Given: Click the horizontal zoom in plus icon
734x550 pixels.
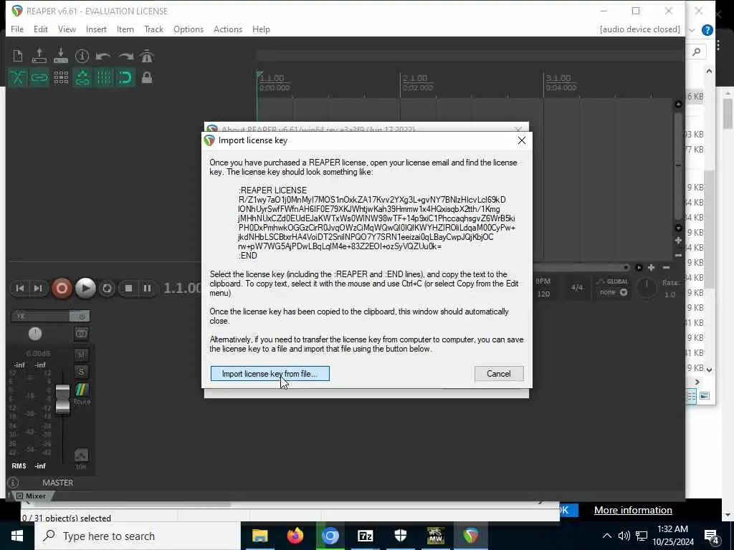Looking at the screenshot, I should click(x=651, y=268).
